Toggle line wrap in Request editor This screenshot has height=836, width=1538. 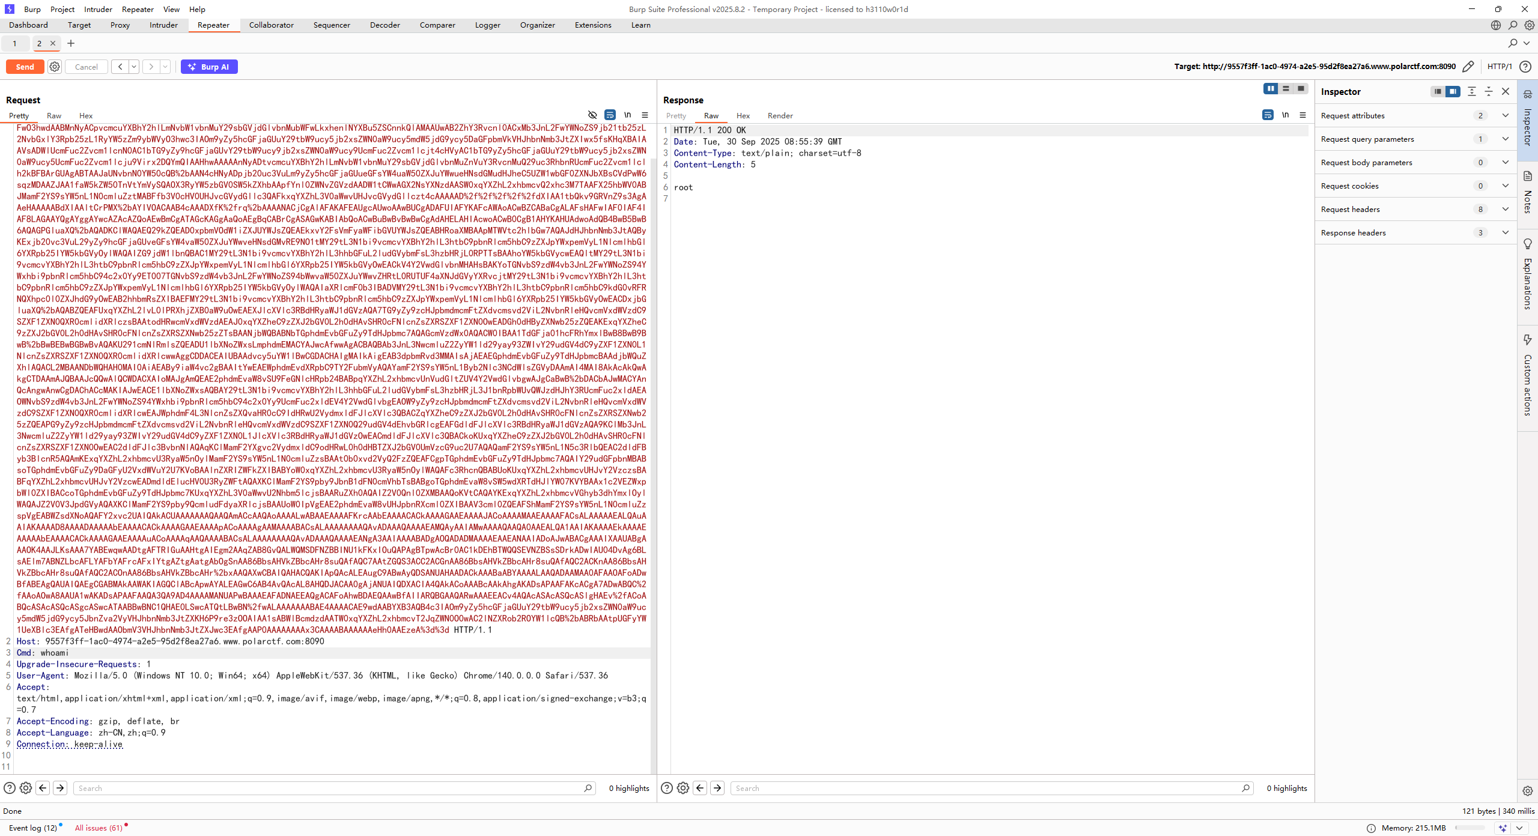click(610, 115)
